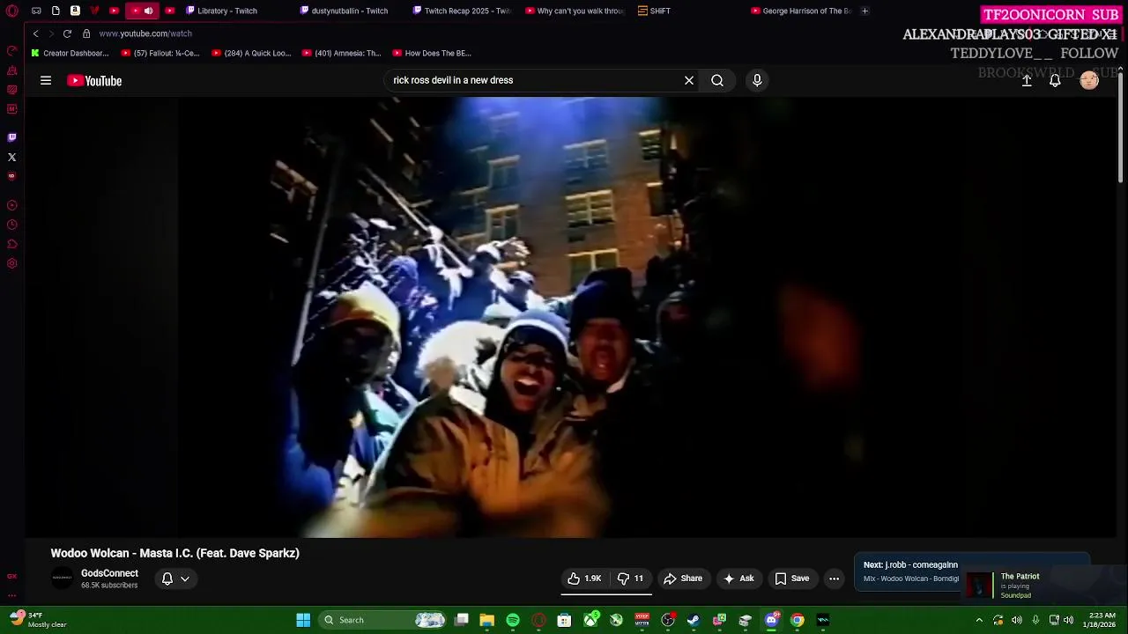Mute the audio-playing tab speaker icon

[x=148, y=11]
